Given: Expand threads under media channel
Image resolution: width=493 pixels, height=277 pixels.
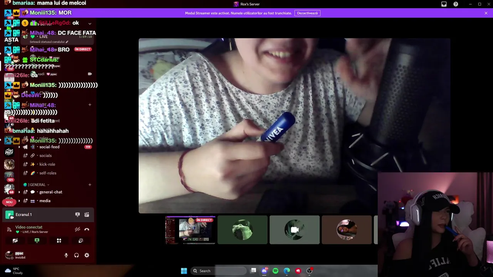Looking at the screenshot, I should click(19, 201).
